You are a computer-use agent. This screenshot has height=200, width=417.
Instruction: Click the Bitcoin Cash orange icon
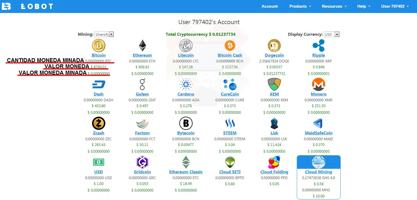(x=230, y=46)
